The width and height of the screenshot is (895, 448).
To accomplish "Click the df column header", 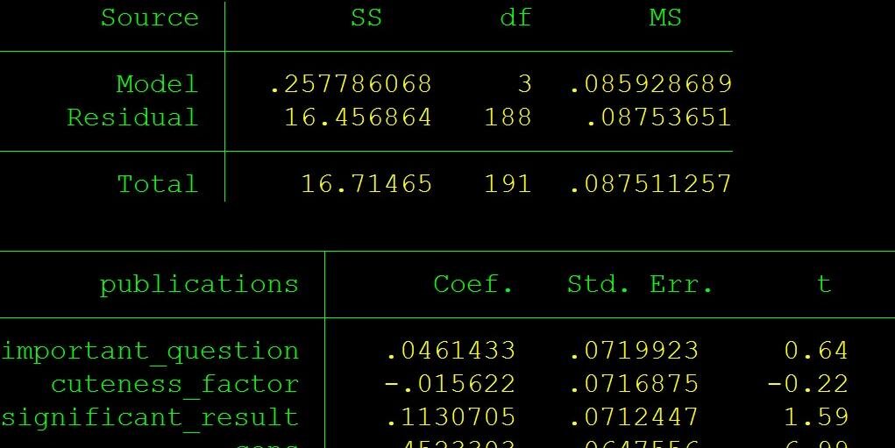I will [515, 18].
